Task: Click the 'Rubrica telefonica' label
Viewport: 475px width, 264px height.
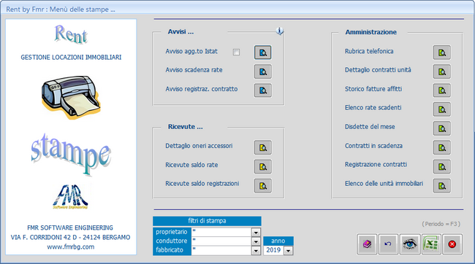Action: coord(369,51)
